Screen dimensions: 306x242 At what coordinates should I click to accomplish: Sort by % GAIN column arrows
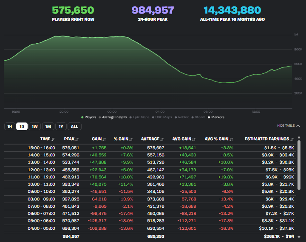(131, 139)
